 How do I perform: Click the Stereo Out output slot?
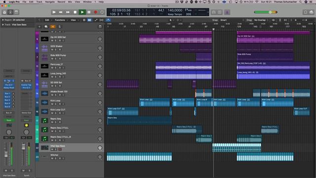pyautogui.click(x=26, y=113)
